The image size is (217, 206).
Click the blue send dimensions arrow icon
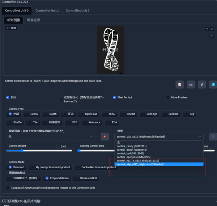(213, 84)
